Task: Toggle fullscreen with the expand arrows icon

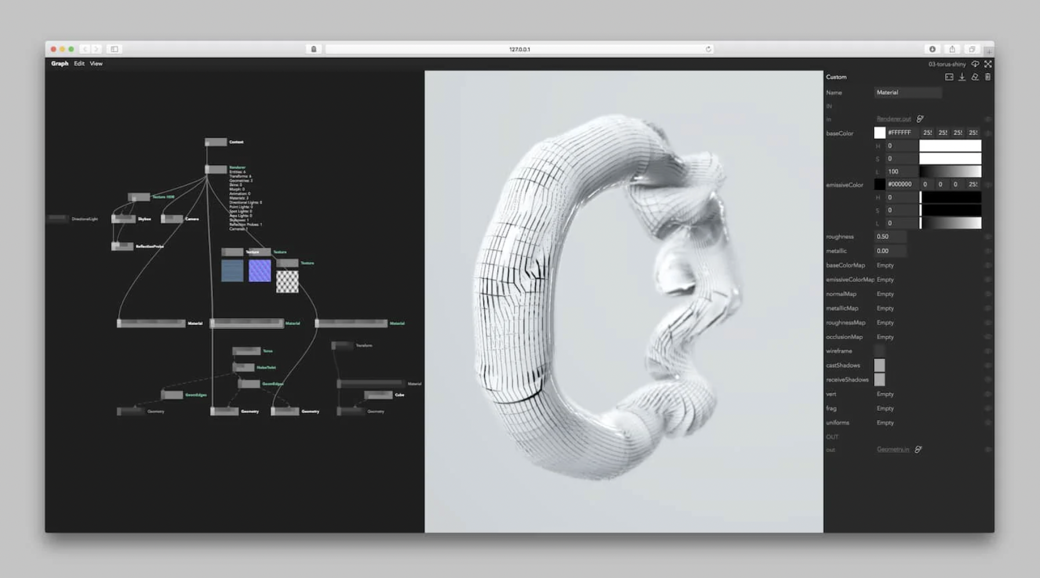Action: point(988,64)
